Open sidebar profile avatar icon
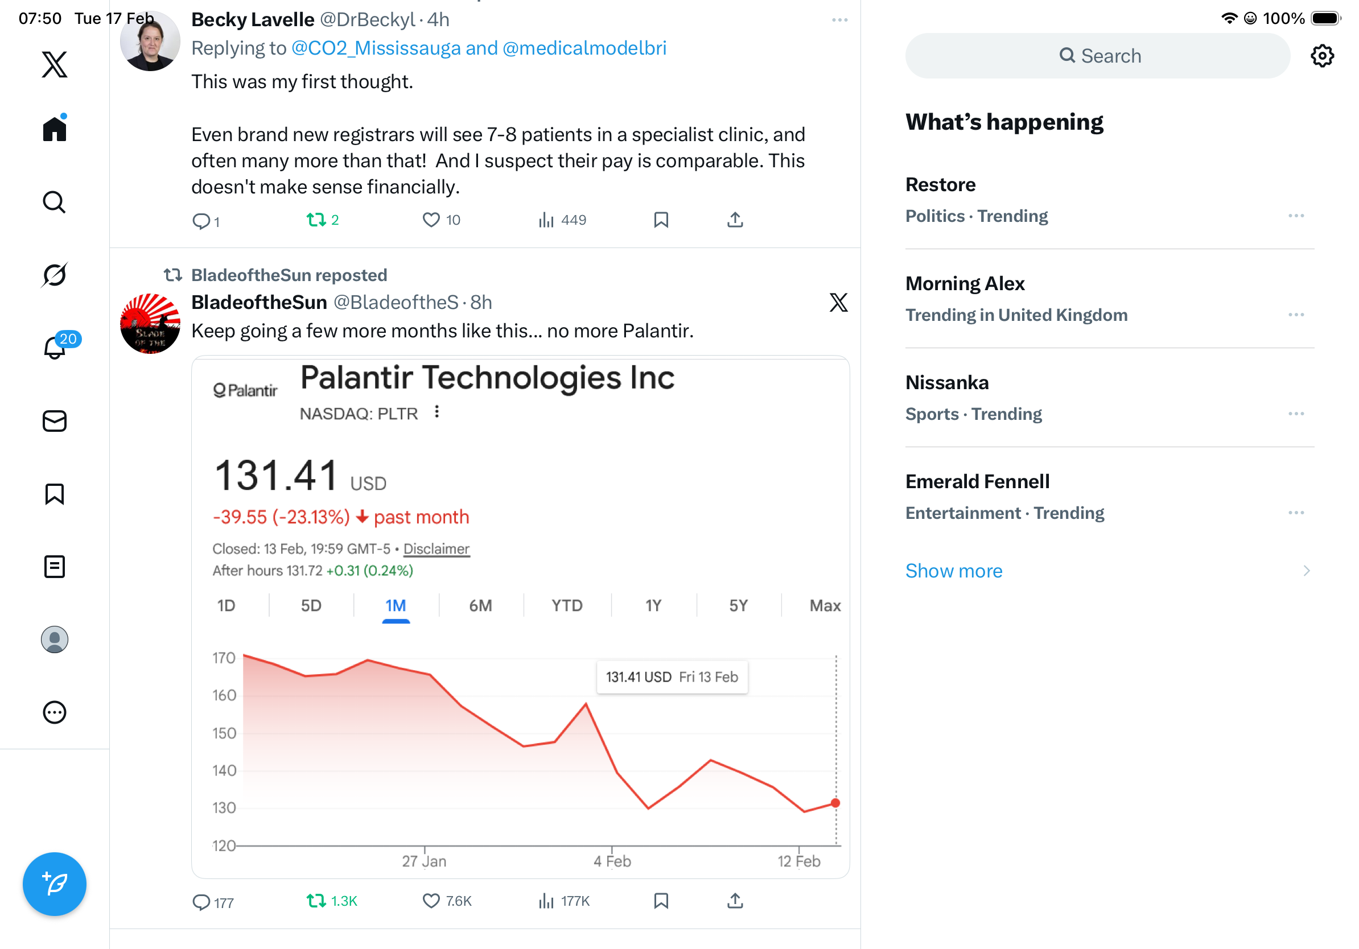 [55, 639]
